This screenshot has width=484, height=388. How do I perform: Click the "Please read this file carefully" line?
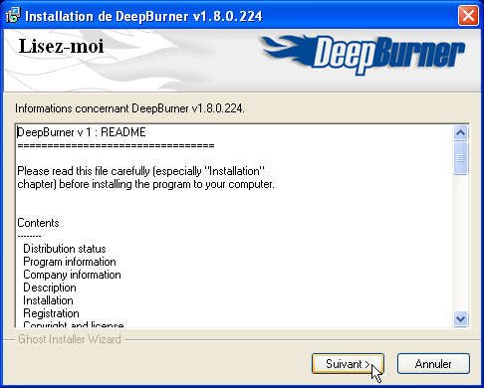point(140,171)
